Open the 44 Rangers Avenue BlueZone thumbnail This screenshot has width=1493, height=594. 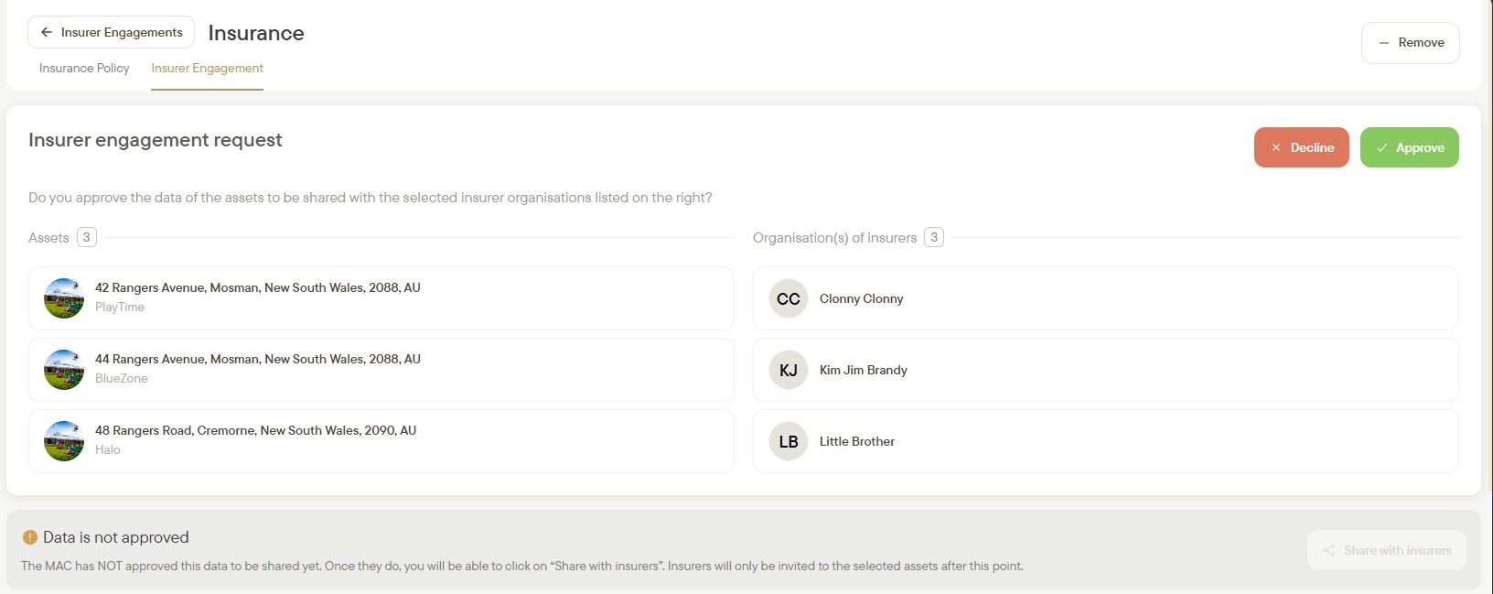64,370
